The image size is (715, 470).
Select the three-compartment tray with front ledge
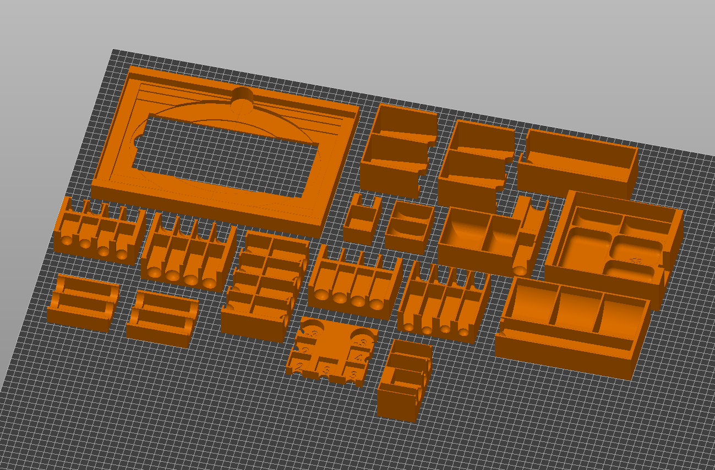(x=572, y=327)
